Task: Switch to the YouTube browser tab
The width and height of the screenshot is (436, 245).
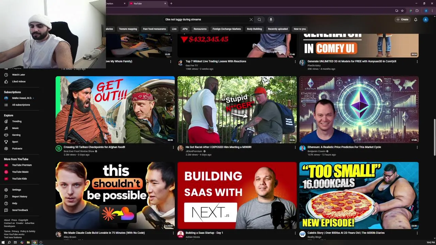Action: 148,3
